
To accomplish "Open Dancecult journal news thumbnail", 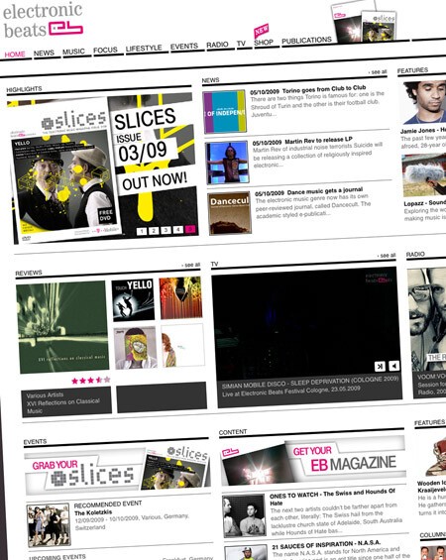I will (x=229, y=213).
